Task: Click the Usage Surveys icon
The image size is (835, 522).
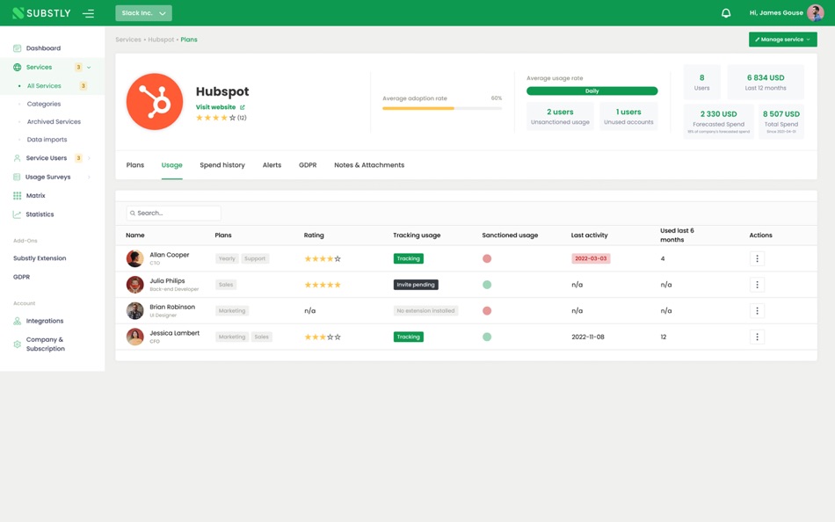Action: 17,177
